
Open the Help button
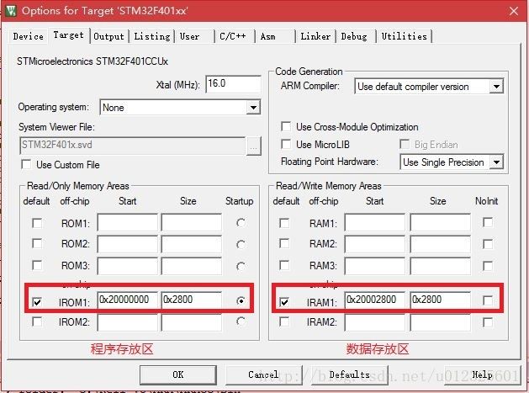coord(482,374)
